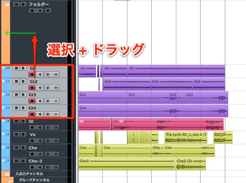
Task: Enable record on the Cho-2 track
Action: 32,167
